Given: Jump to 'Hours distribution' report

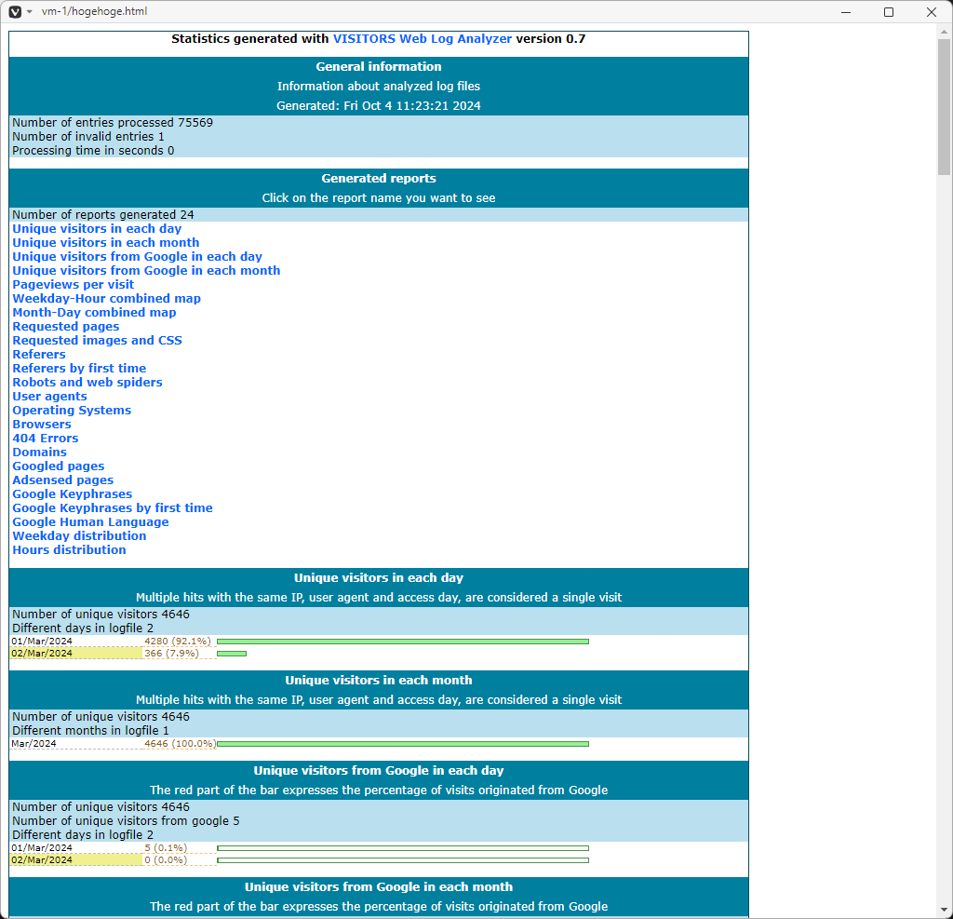Looking at the screenshot, I should [69, 550].
